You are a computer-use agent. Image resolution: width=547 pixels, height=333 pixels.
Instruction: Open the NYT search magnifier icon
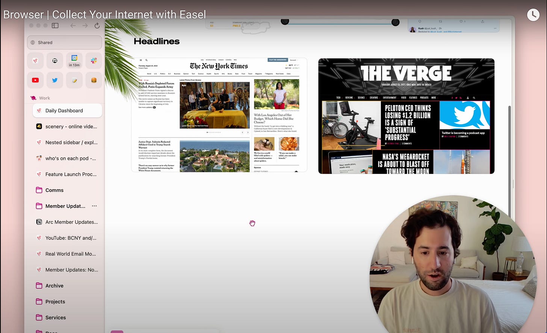point(147,60)
